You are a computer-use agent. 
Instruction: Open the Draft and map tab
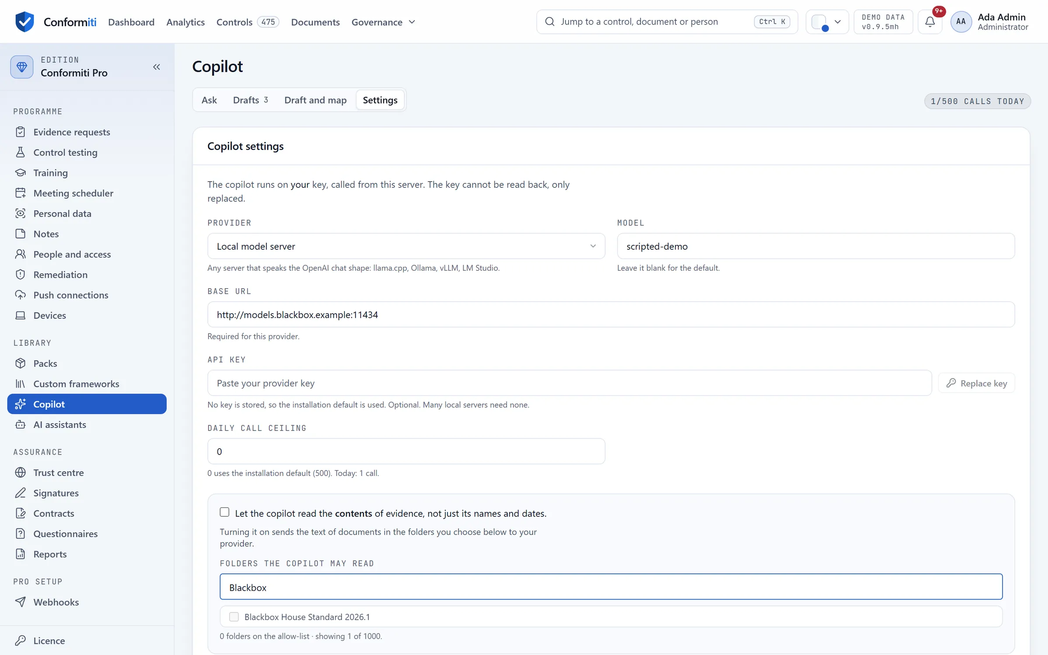point(315,100)
